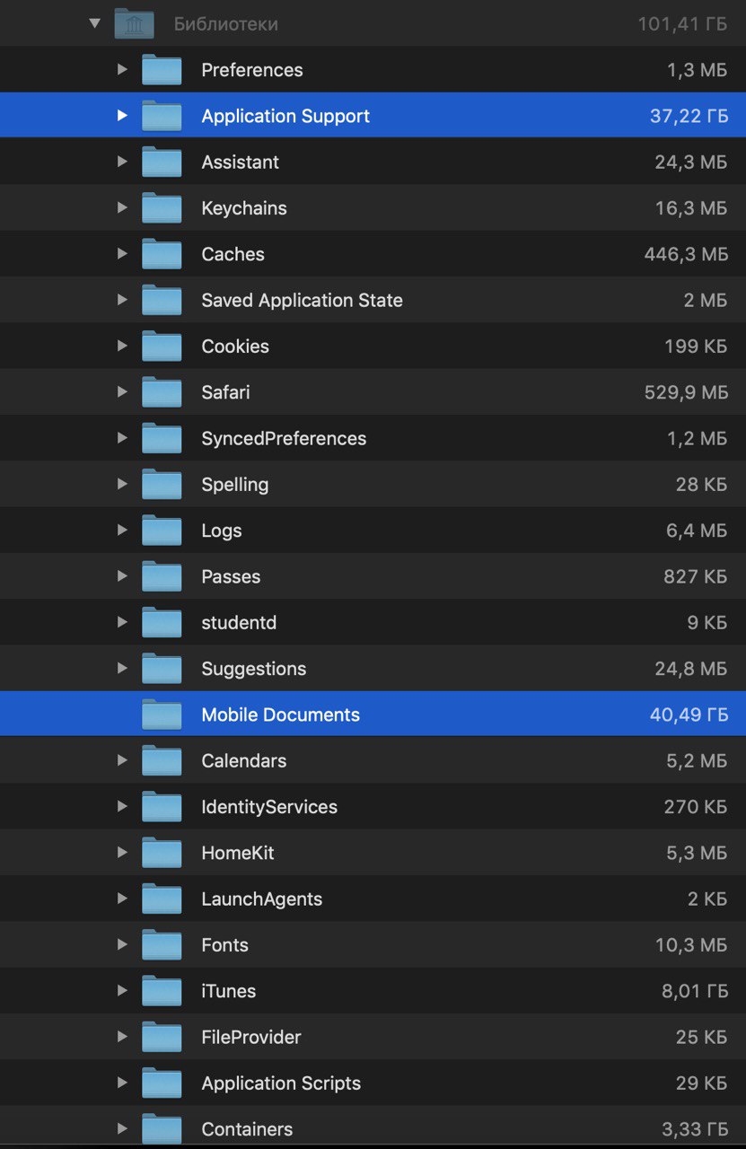
Task: Click the iTunes folder icon
Action: click(162, 990)
